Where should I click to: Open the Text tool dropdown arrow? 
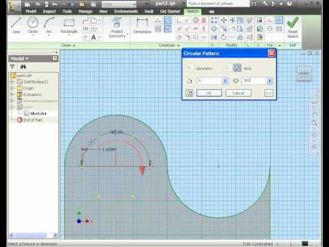tap(99, 37)
